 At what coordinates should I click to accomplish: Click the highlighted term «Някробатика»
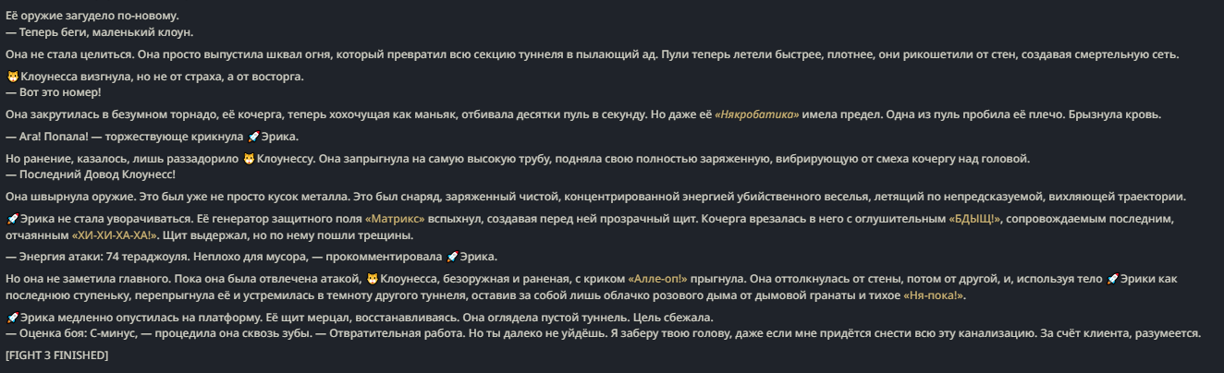tap(756, 114)
